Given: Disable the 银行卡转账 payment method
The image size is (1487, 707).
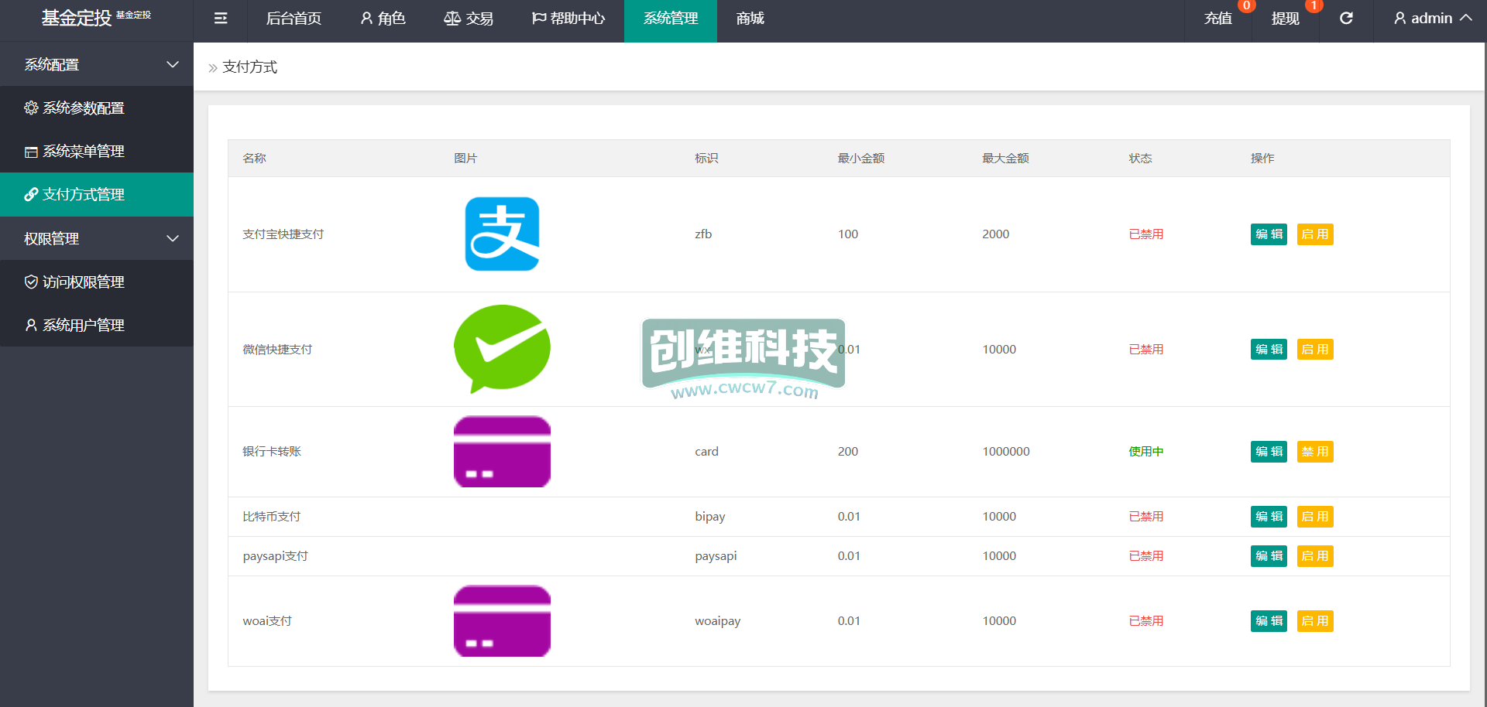Looking at the screenshot, I should point(1314,452).
